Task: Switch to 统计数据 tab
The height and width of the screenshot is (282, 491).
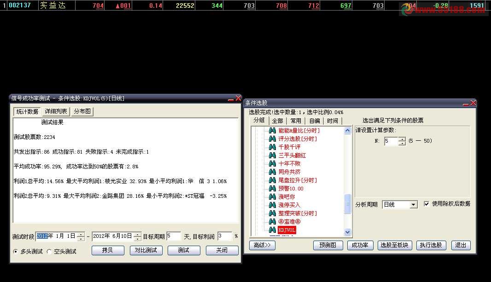Action: point(27,111)
